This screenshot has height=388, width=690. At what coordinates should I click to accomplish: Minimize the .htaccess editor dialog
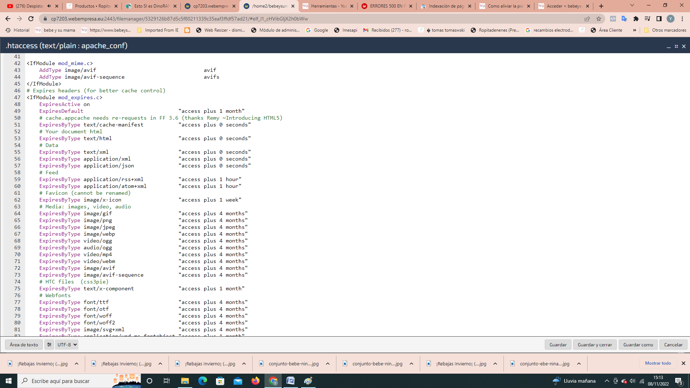pyautogui.click(x=669, y=46)
